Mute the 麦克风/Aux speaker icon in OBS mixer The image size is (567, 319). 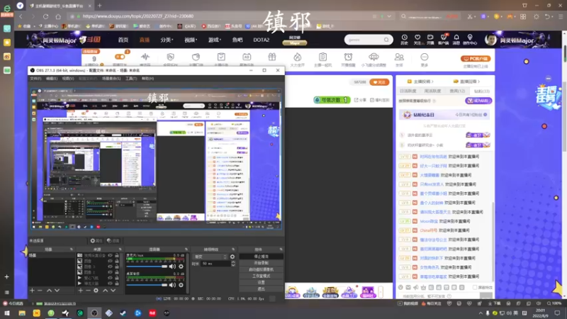tap(172, 267)
